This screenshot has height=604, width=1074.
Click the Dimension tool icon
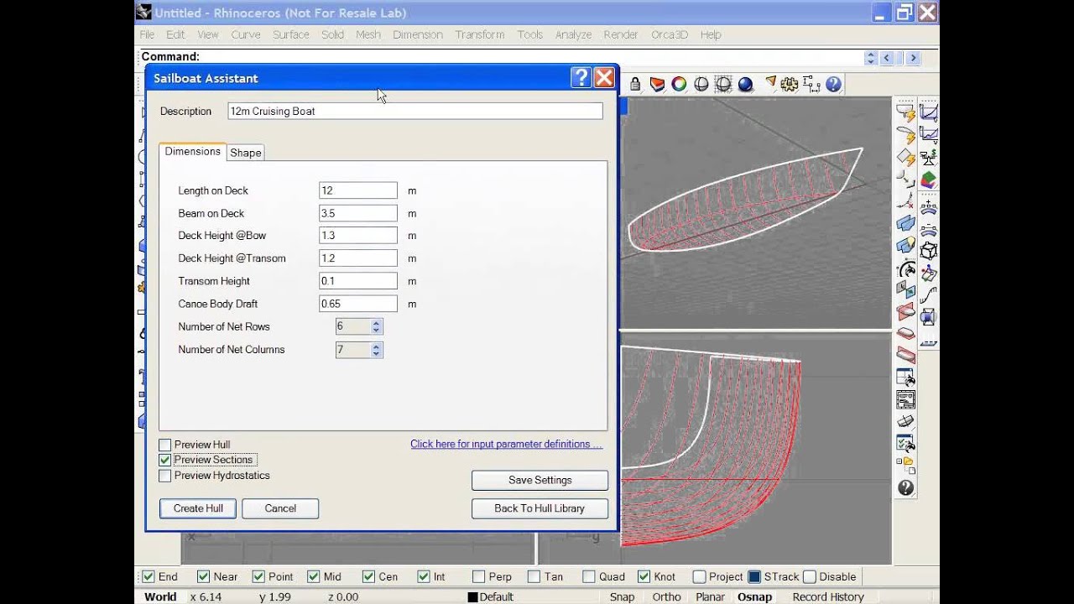click(811, 84)
